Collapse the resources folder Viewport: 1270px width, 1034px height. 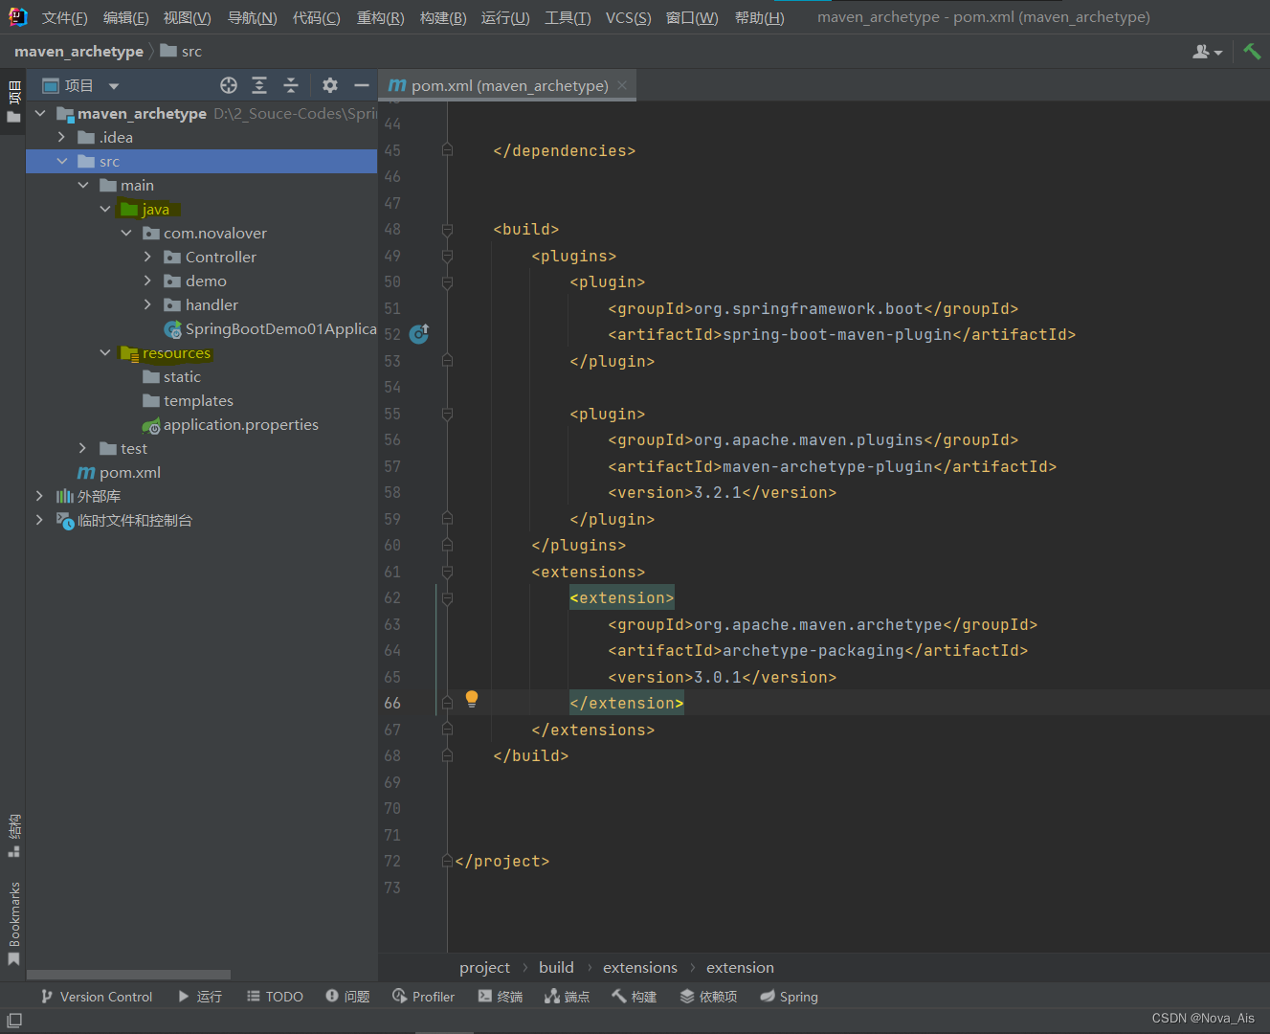(x=105, y=352)
